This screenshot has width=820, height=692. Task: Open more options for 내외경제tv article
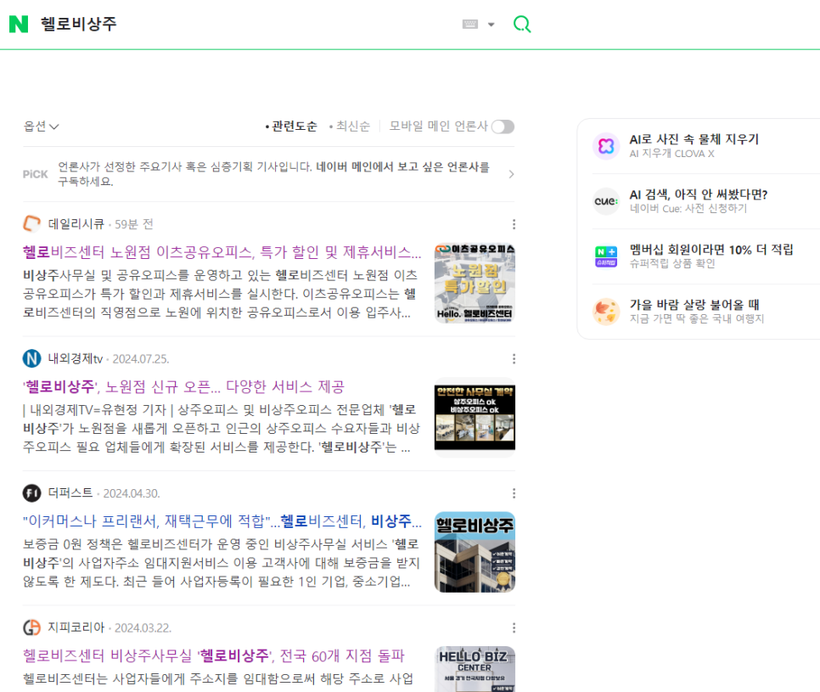(x=514, y=359)
